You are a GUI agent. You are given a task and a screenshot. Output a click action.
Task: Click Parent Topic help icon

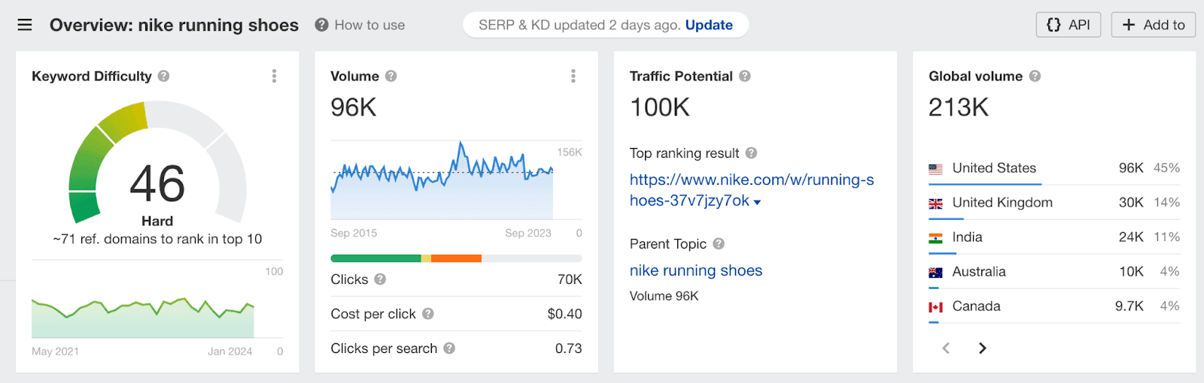point(719,244)
